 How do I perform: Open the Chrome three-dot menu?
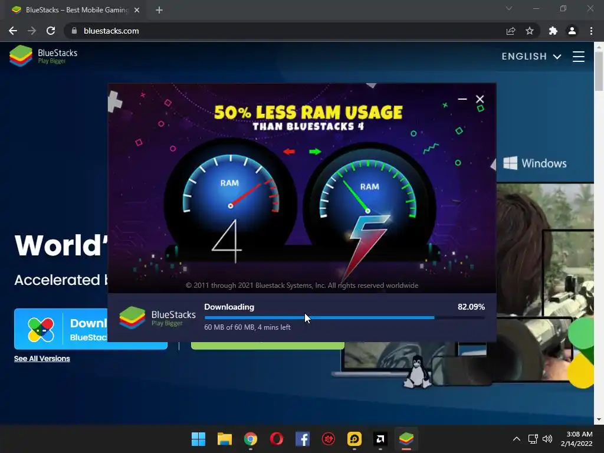pyautogui.click(x=591, y=31)
